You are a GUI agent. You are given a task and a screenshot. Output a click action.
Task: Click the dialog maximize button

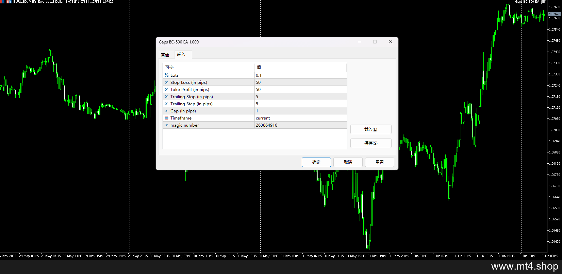375,42
